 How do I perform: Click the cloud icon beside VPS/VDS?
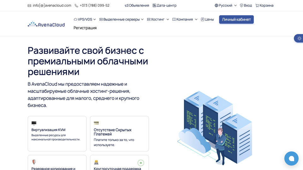(x=75, y=19)
